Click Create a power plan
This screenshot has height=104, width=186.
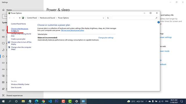[18, 39]
